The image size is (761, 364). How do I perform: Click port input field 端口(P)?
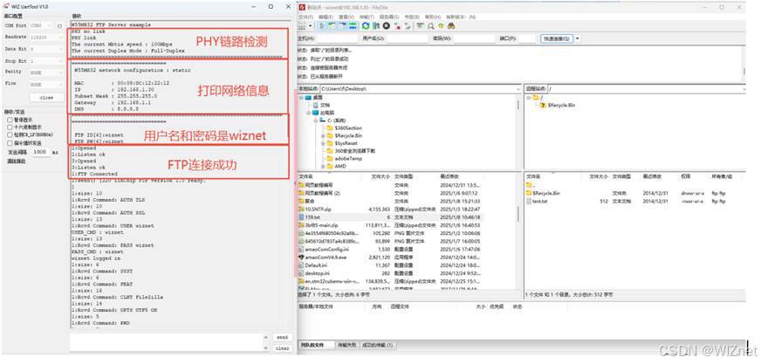(x=526, y=38)
